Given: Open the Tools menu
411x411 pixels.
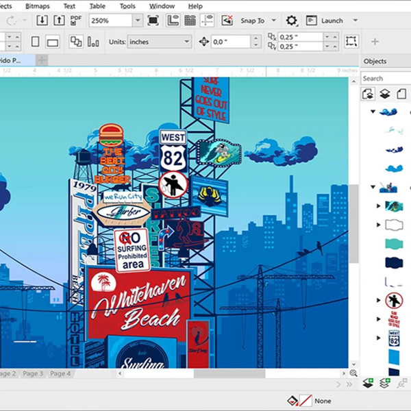Looking at the screenshot, I should 127,6.
